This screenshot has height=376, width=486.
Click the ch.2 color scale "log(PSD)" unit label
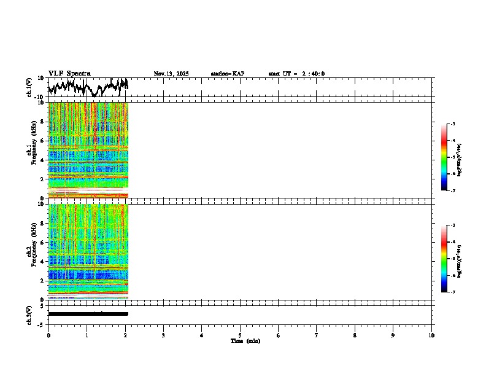point(460,261)
